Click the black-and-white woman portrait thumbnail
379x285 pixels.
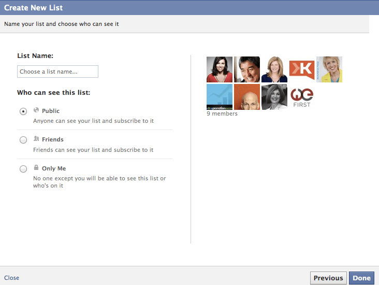[274, 97]
